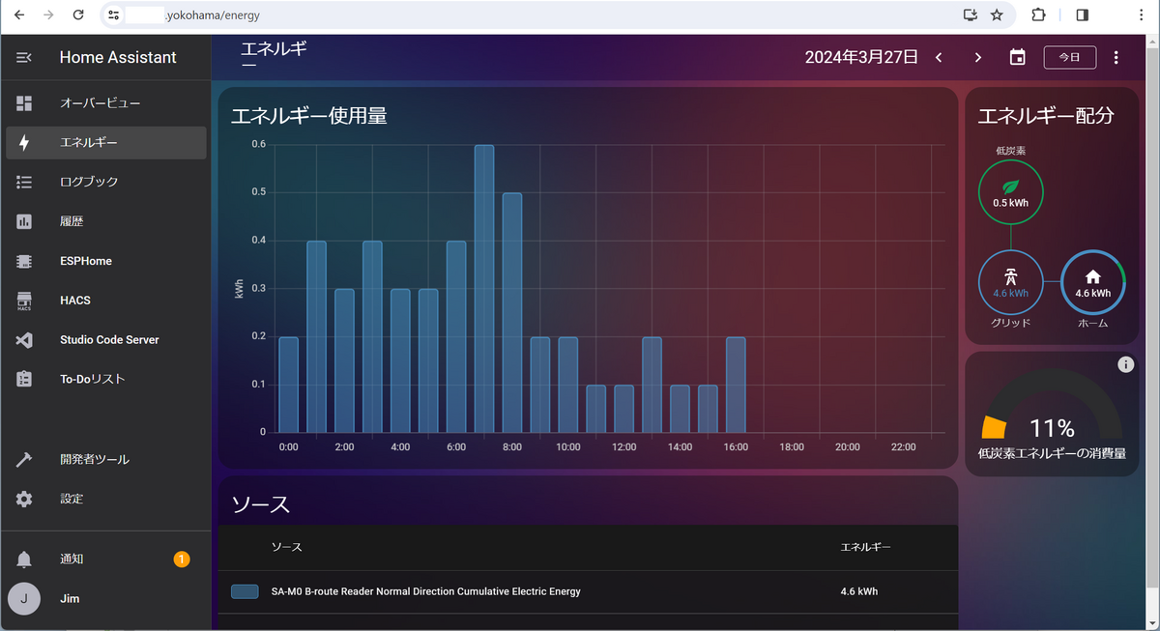Open 設定 settings page
The width and height of the screenshot is (1160, 631).
[x=106, y=499]
